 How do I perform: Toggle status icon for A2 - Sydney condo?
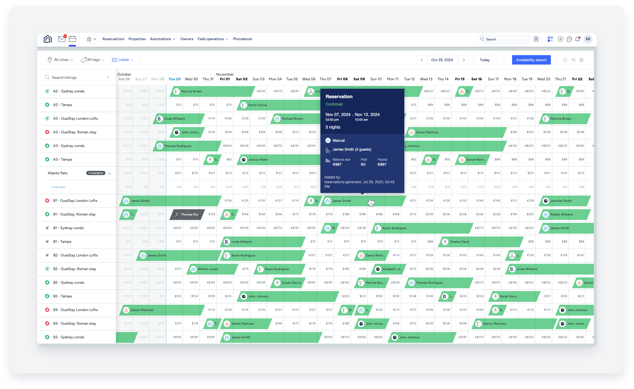[47, 91]
